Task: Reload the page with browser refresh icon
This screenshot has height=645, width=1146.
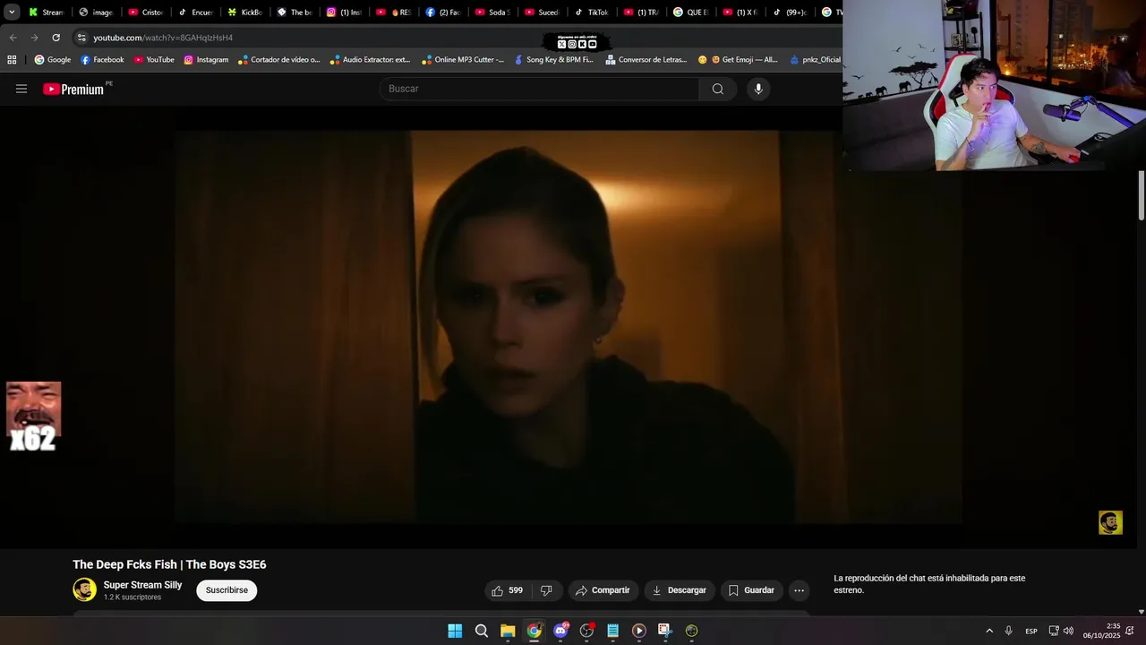Action: pyautogui.click(x=56, y=38)
